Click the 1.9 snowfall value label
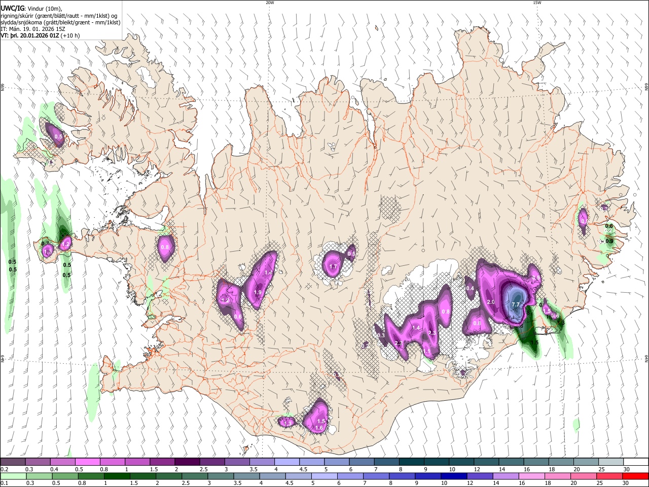 click(258, 292)
